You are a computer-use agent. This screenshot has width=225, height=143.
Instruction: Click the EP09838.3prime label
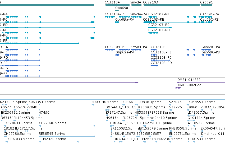click(x=148, y=102)
